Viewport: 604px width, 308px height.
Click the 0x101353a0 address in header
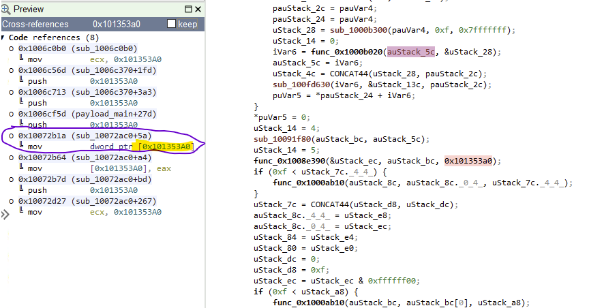tap(117, 25)
